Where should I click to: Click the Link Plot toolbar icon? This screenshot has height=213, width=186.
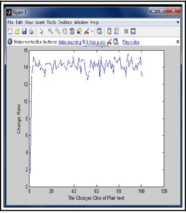coord(100,31)
